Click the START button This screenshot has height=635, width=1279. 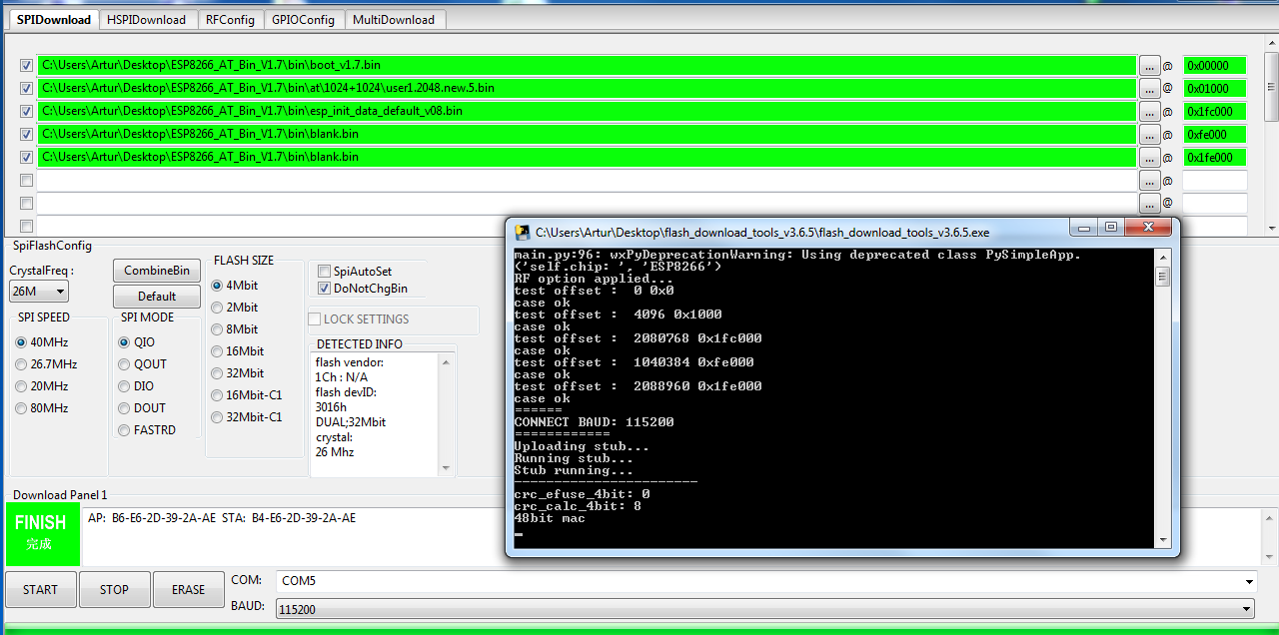40,589
